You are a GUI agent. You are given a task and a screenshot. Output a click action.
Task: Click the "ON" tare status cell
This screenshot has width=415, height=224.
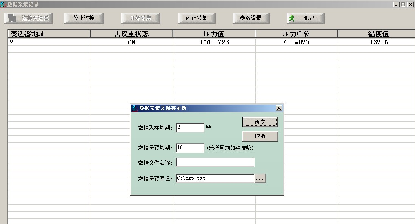tap(131, 42)
